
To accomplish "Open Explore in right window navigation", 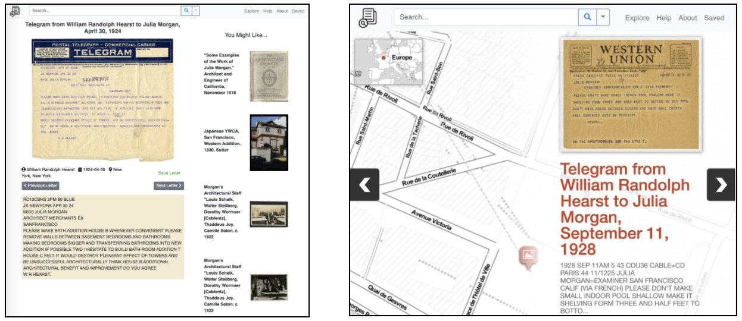I will coord(637,18).
